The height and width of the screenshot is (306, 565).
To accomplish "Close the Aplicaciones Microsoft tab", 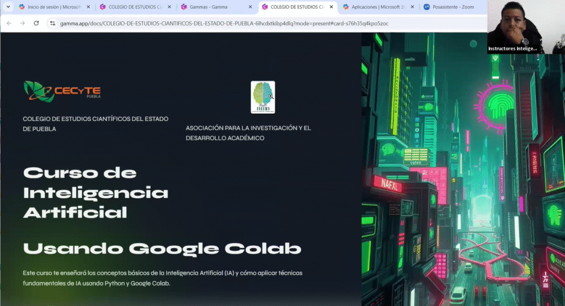I will (413, 7).
